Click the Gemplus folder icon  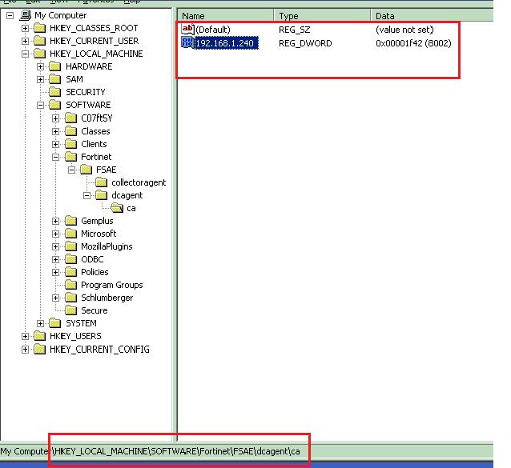pos(70,221)
